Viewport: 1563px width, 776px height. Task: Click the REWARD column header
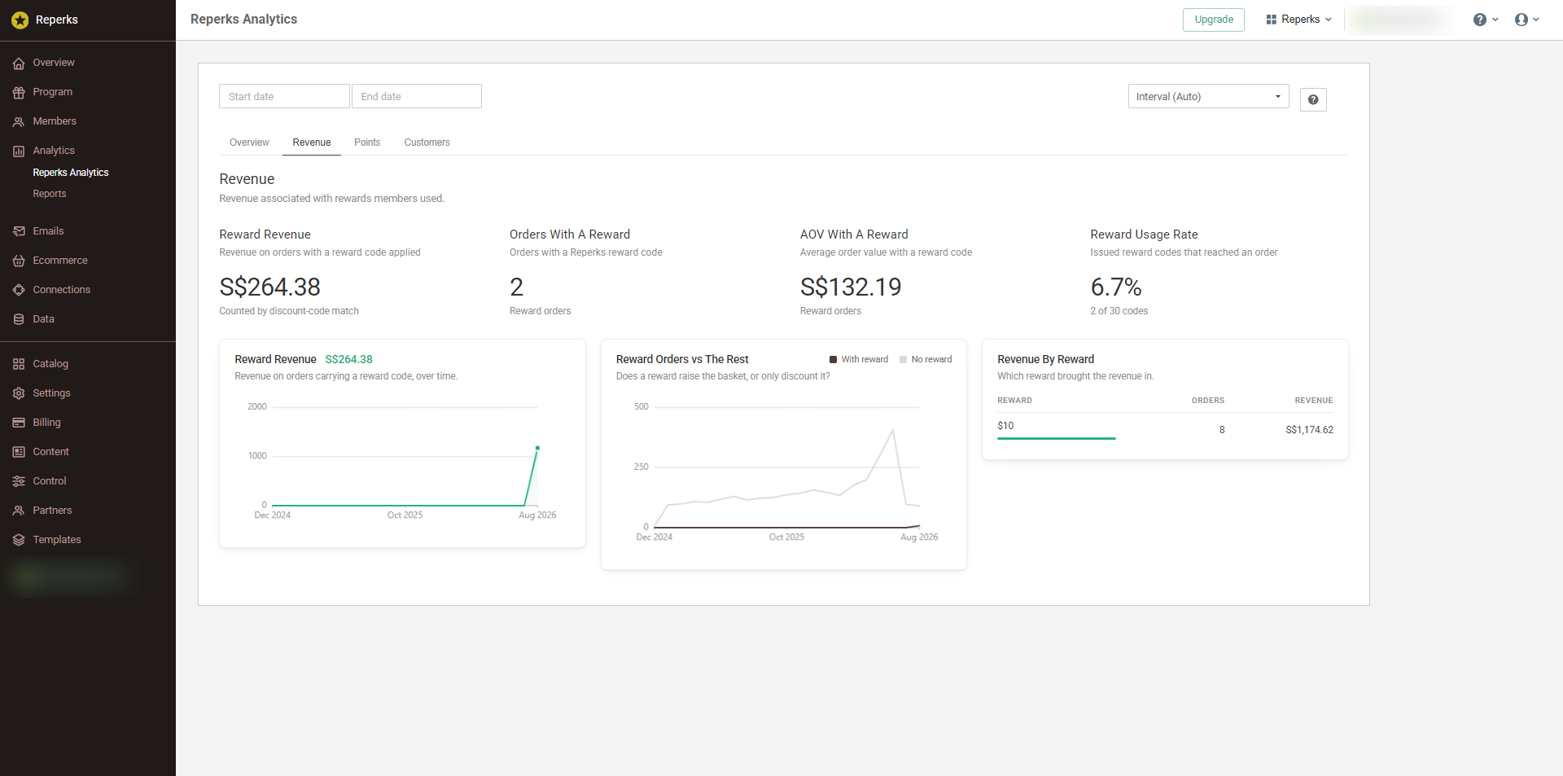pos(1014,401)
